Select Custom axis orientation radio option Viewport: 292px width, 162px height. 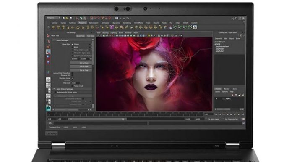[73, 56]
